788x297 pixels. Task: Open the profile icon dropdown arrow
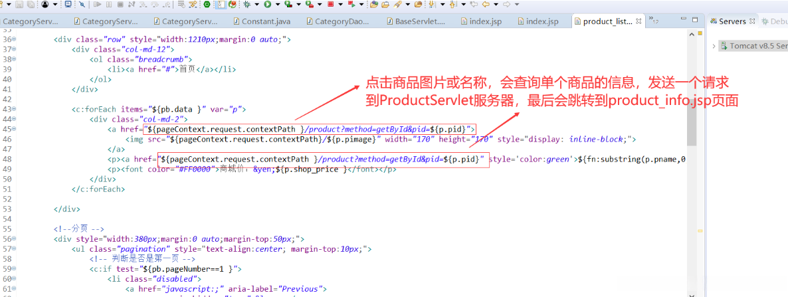(55, 4)
